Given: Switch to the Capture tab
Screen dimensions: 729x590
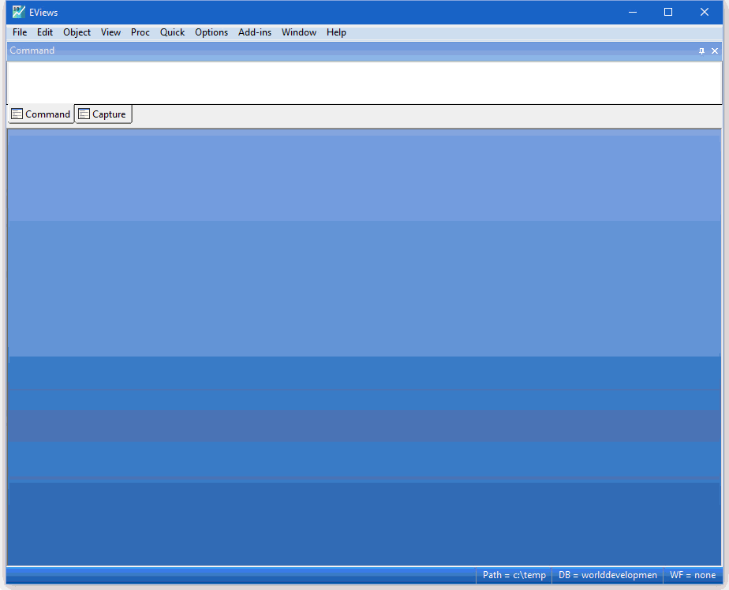Looking at the screenshot, I should click(x=103, y=114).
